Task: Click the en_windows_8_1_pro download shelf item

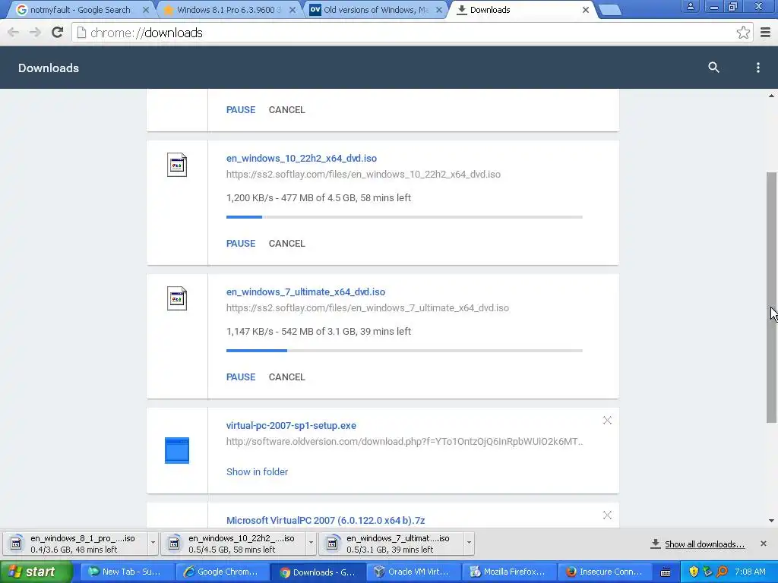Action: click(76, 544)
